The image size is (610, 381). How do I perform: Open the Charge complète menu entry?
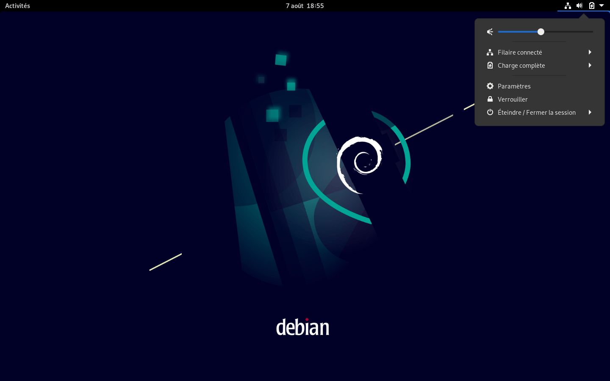540,65
